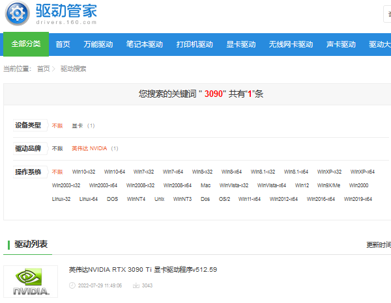The width and height of the screenshot is (391, 303).
Task: Filter OS by WinNT4
Action: pos(136,199)
